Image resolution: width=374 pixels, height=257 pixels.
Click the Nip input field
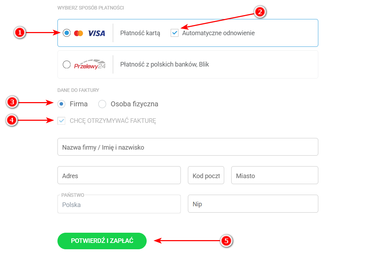point(253,204)
